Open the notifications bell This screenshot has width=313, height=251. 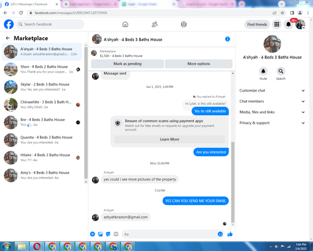[x=289, y=24]
